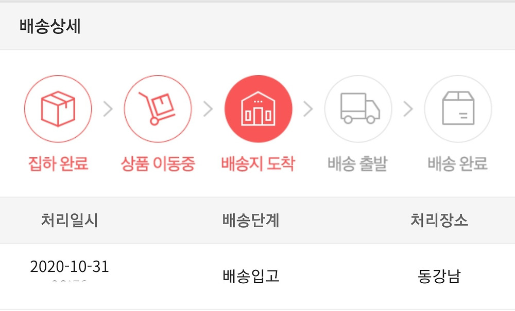The width and height of the screenshot is (515, 311).
Task: Click the 2020-10-31 date entry
Action: click(x=70, y=267)
